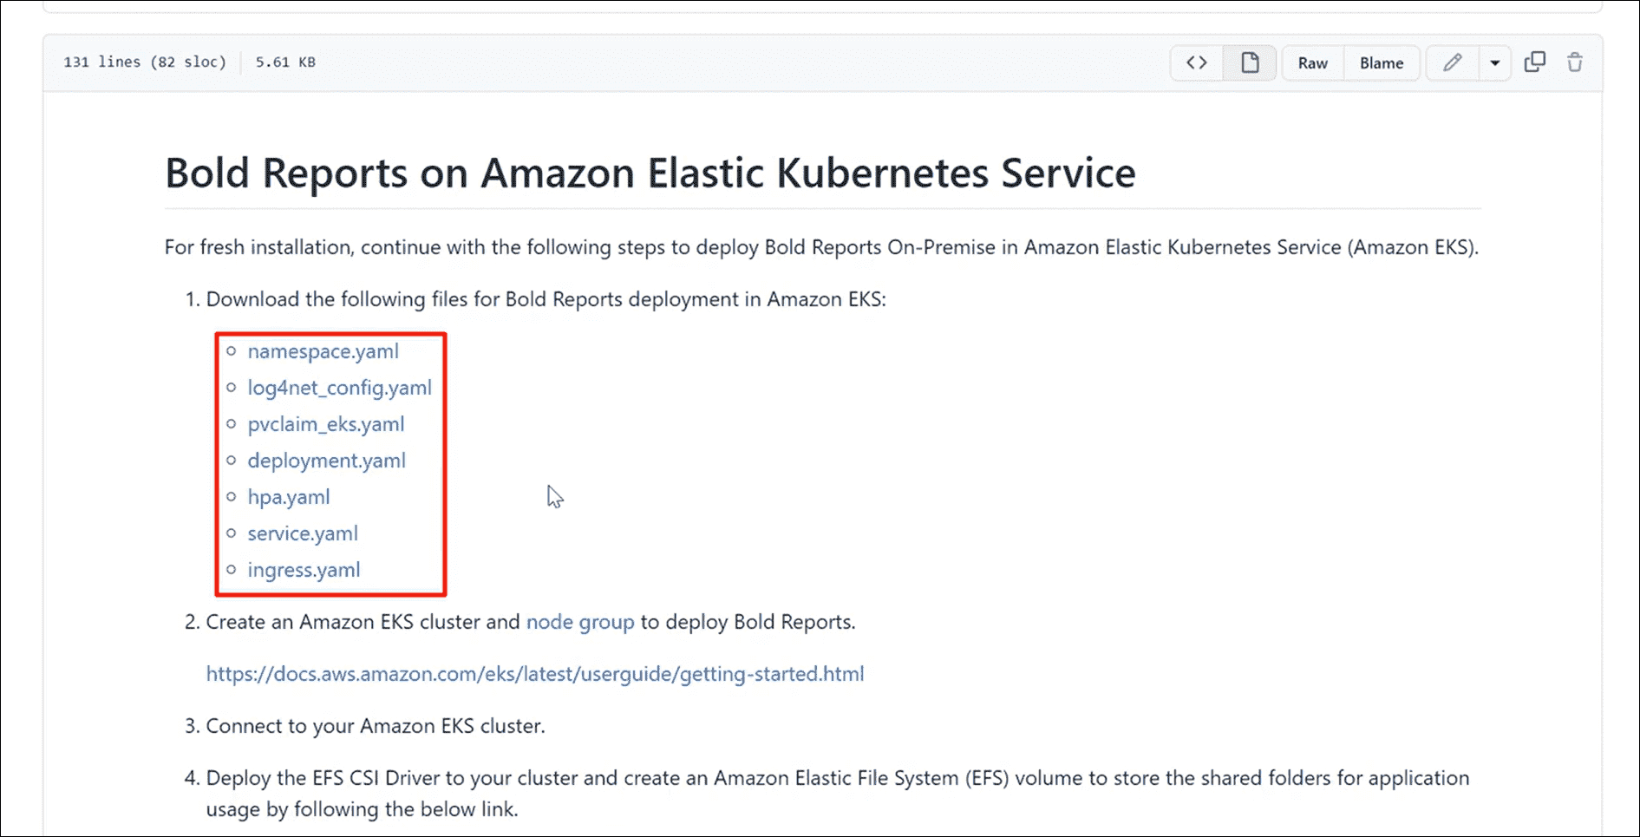Toggle display to source code mode
Viewport: 1640px width, 837px height.
pos(1197,62)
